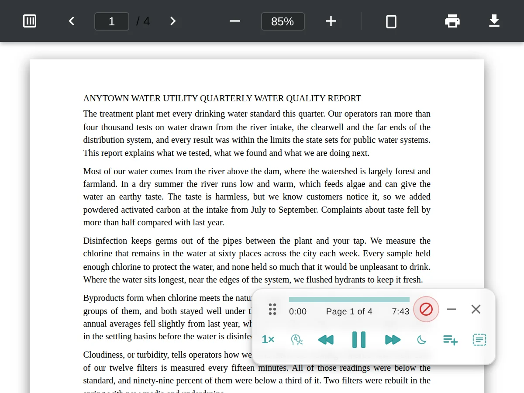Toggle the PDF sidebar thumbnails panel
Screen dimensions: 524x393
(30, 21)
